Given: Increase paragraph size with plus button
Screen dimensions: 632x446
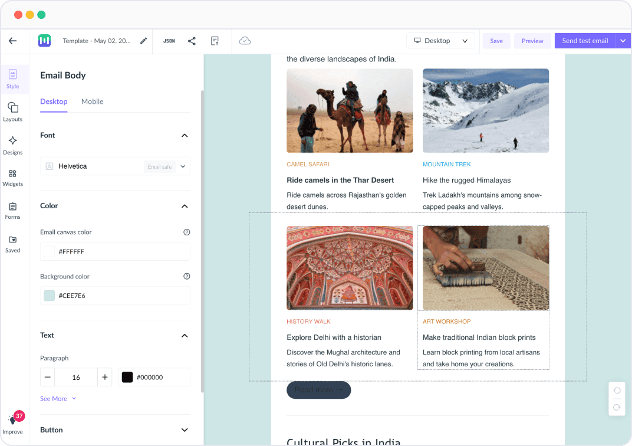Looking at the screenshot, I should point(105,377).
